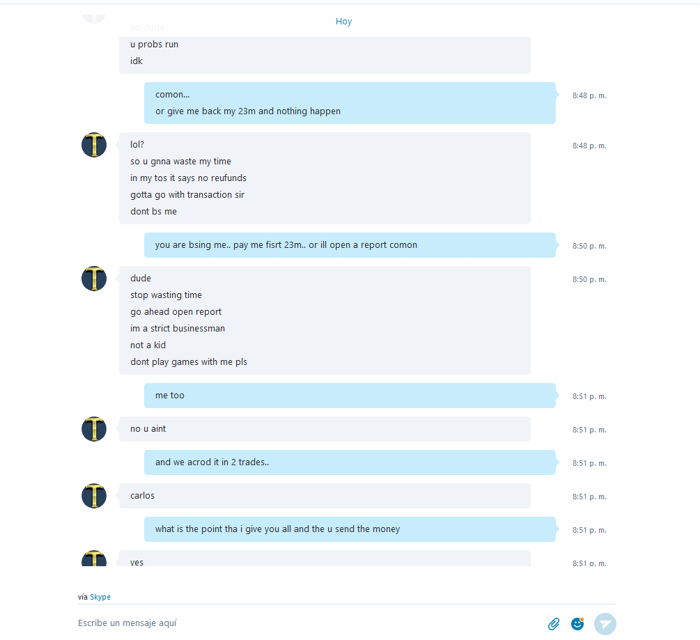This screenshot has height=640, width=700.
Task: Focus the 'Escribe un mensaje aquí' field
Action: pos(308,623)
